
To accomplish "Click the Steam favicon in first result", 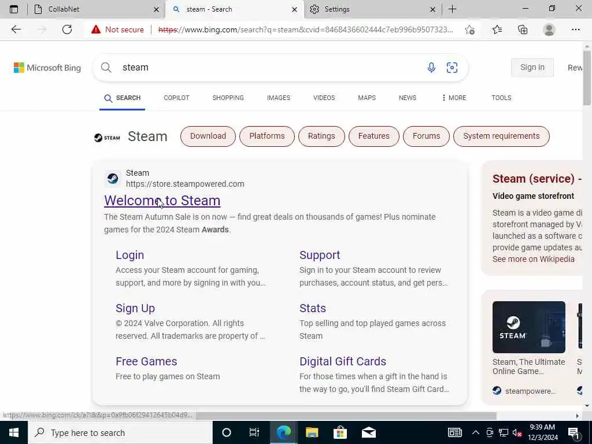I will click(x=113, y=178).
